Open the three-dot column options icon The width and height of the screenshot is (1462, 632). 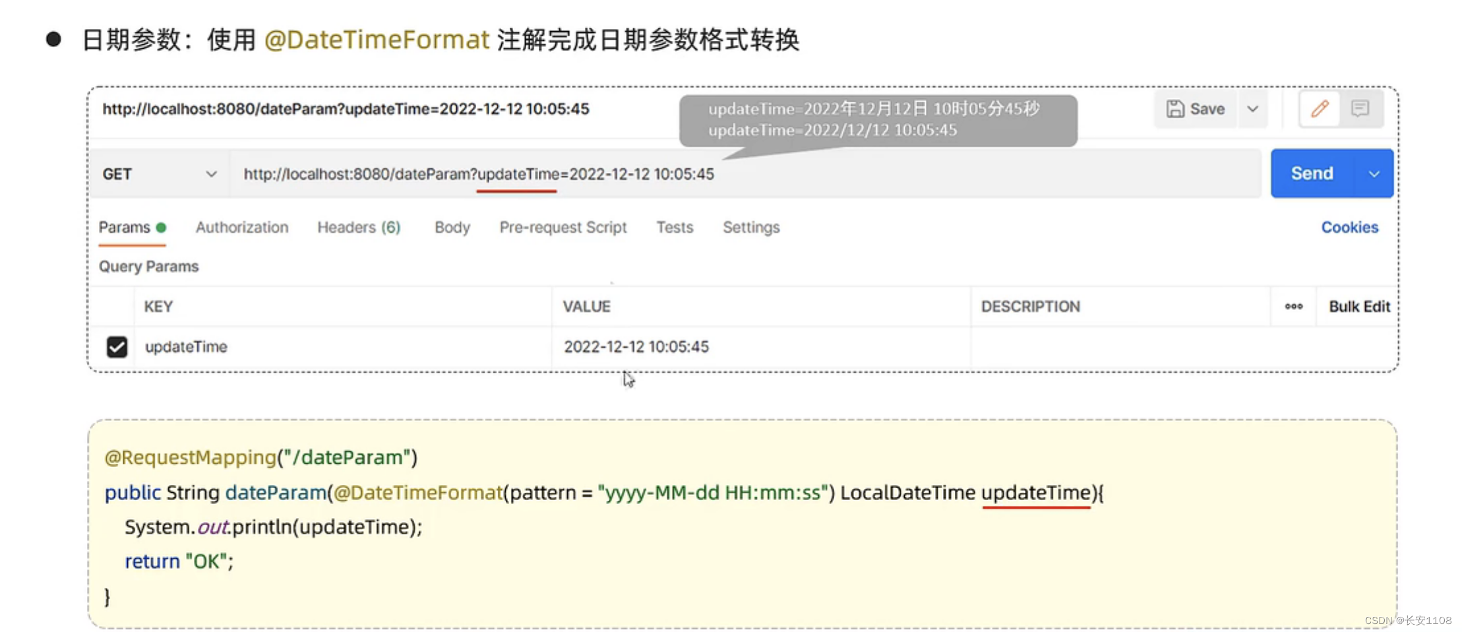(1293, 307)
